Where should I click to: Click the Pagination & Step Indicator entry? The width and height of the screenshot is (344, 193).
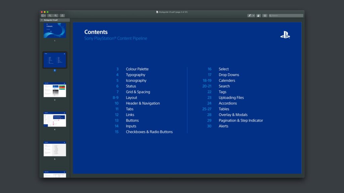point(241,120)
